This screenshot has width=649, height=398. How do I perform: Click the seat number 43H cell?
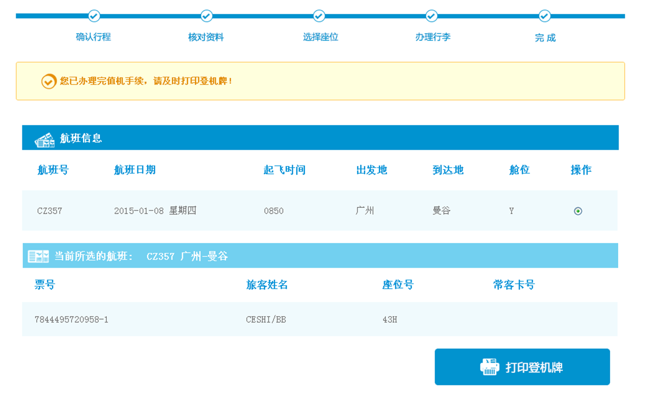point(390,320)
